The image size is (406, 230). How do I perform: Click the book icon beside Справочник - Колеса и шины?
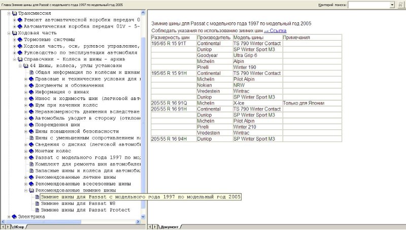tap(20, 59)
